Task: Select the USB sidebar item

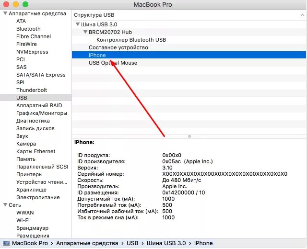Action: point(36,98)
